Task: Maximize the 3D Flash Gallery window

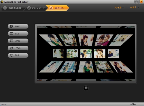Action: pos(138,2)
